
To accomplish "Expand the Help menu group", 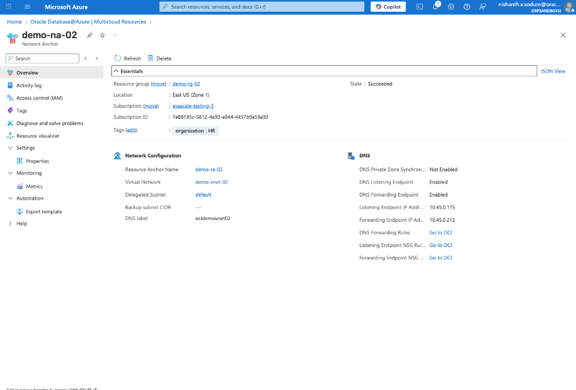I will click(10, 224).
